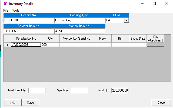Open the File menu
Viewport: 173px width, 108px height.
(x=6, y=10)
